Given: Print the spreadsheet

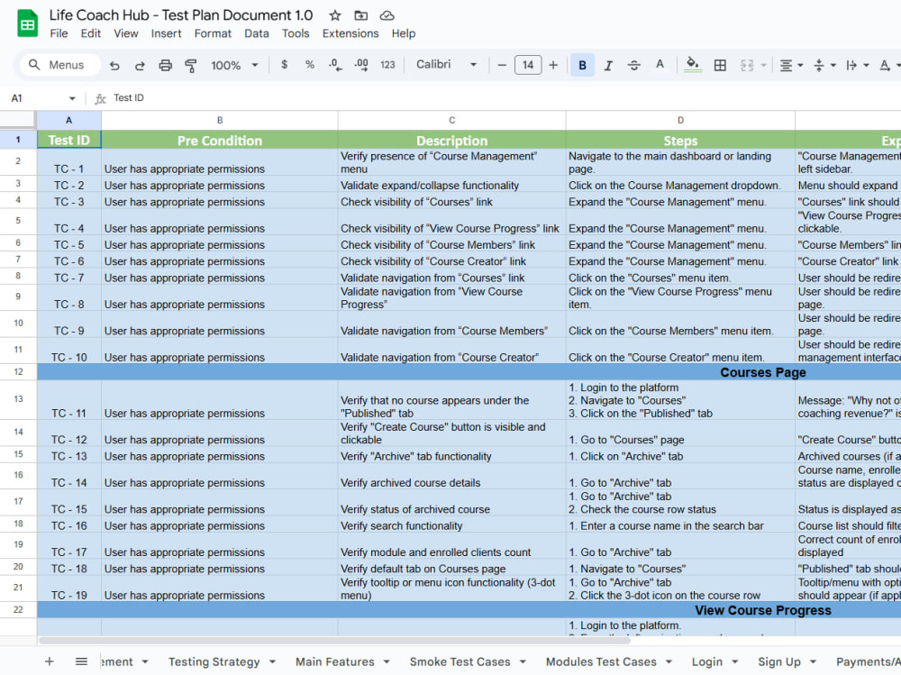Looking at the screenshot, I should tap(166, 66).
